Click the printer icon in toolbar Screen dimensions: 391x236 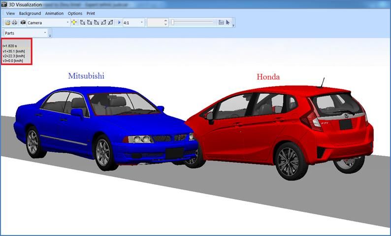[x=15, y=23]
